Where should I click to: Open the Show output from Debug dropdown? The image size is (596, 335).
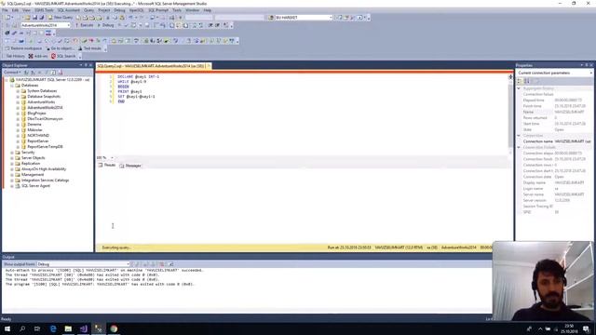(x=83, y=264)
